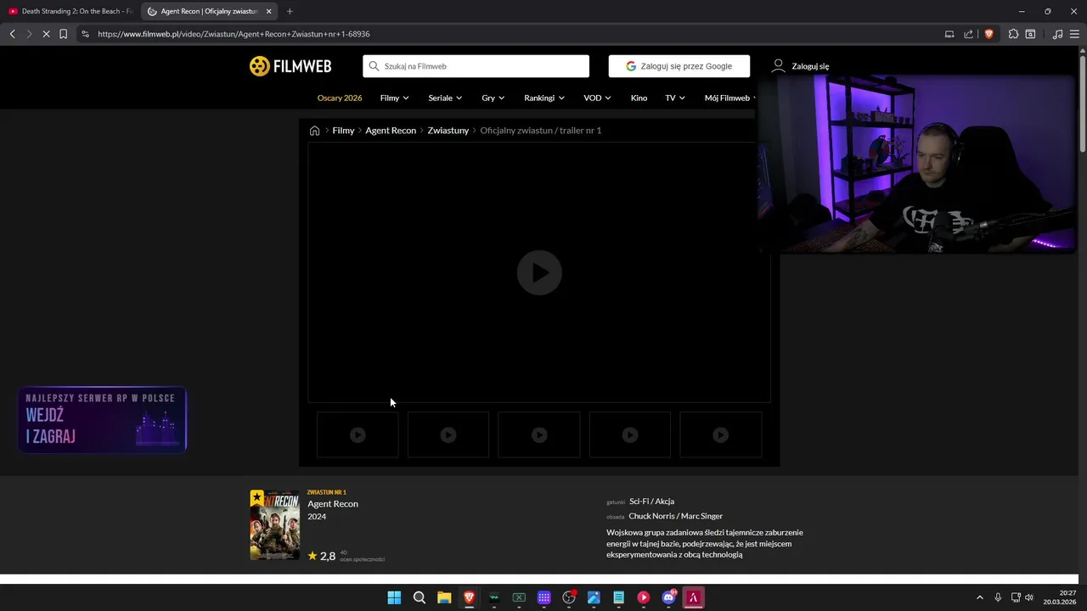This screenshot has width=1087, height=611.
Task: Select the fifth video thumbnail below player
Action: (x=721, y=434)
